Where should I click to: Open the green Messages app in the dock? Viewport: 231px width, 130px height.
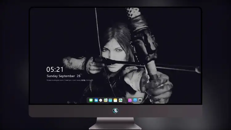91,100
